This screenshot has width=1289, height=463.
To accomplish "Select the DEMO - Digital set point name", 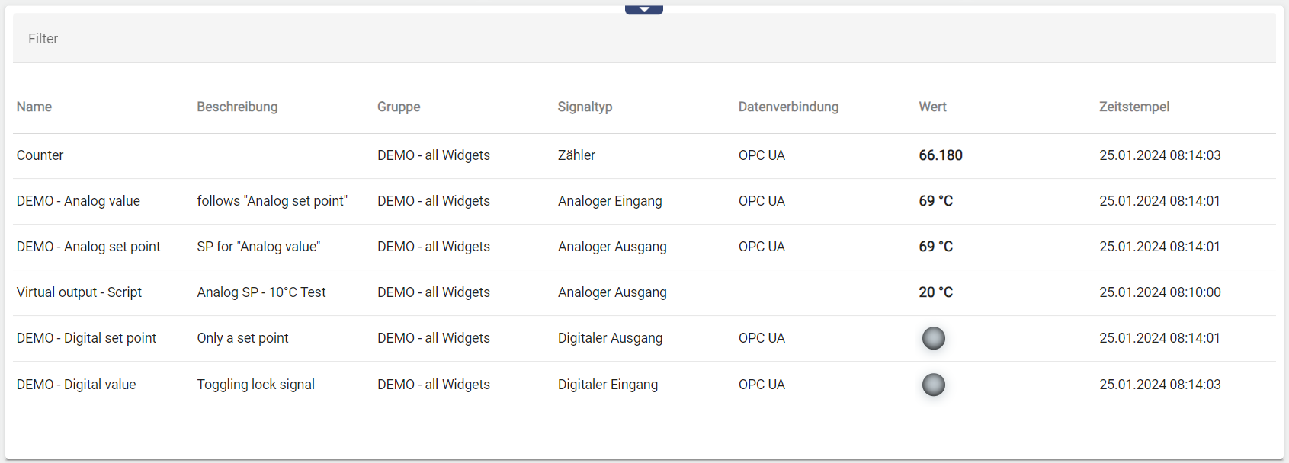I will (x=86, y=338).
